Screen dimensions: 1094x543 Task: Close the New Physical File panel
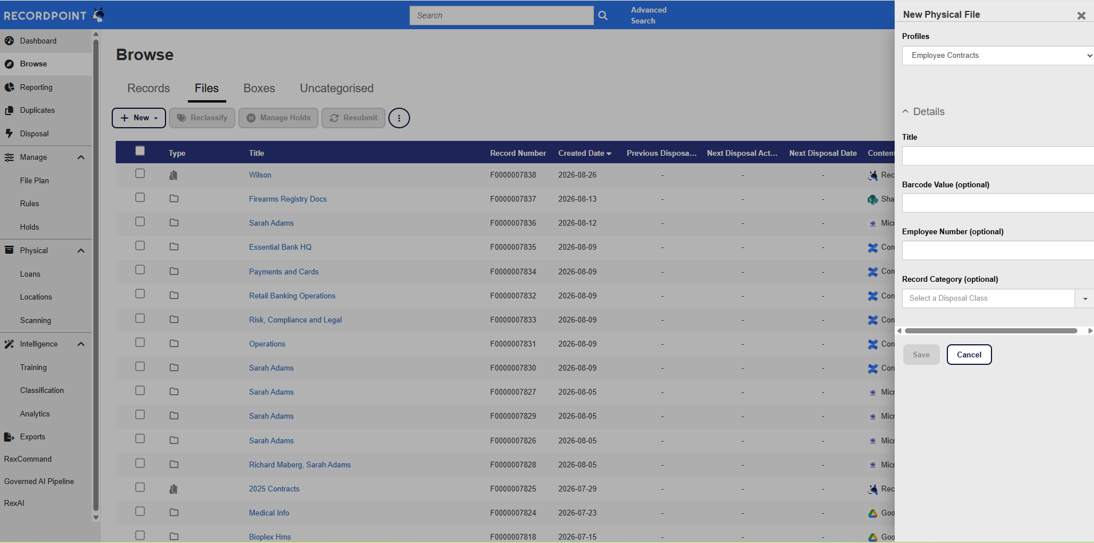pyautogui.click(x=1081, y=15)
